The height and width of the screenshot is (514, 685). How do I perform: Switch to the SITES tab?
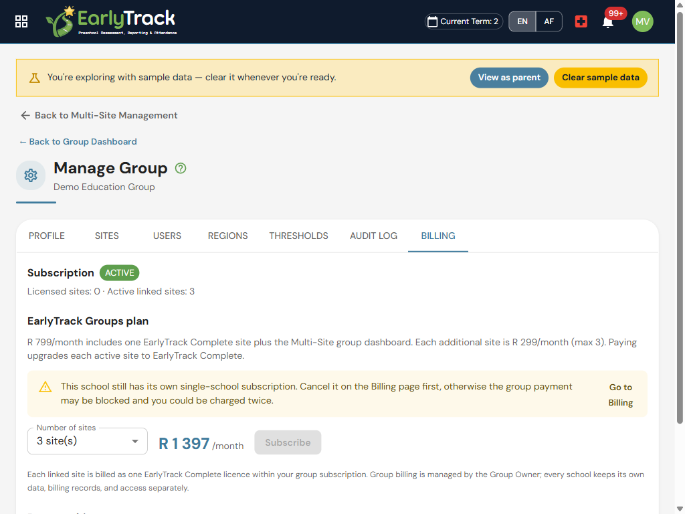106,236
